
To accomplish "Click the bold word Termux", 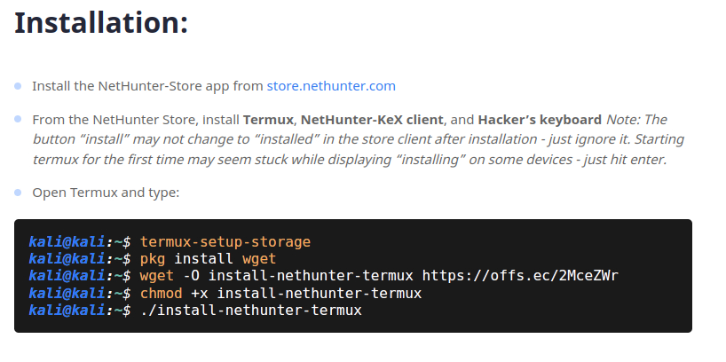I will 268,120.
